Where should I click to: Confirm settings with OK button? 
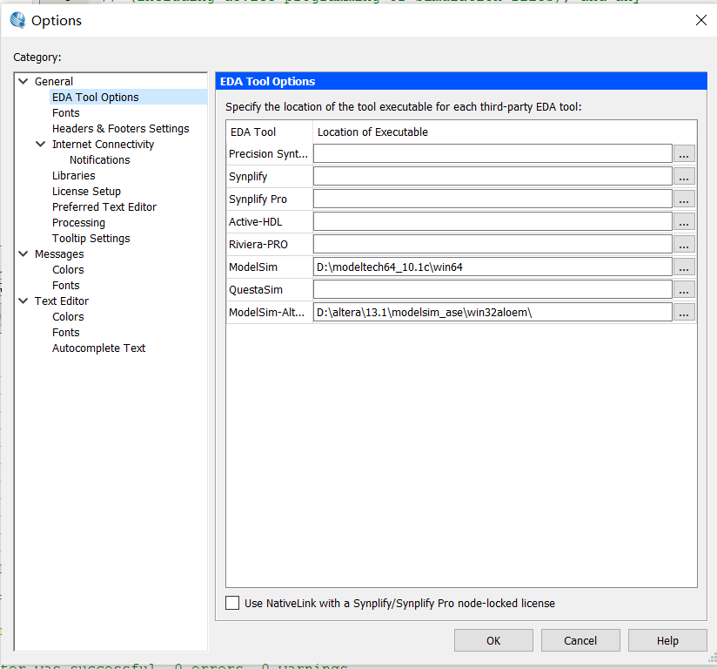pos(493,640)
